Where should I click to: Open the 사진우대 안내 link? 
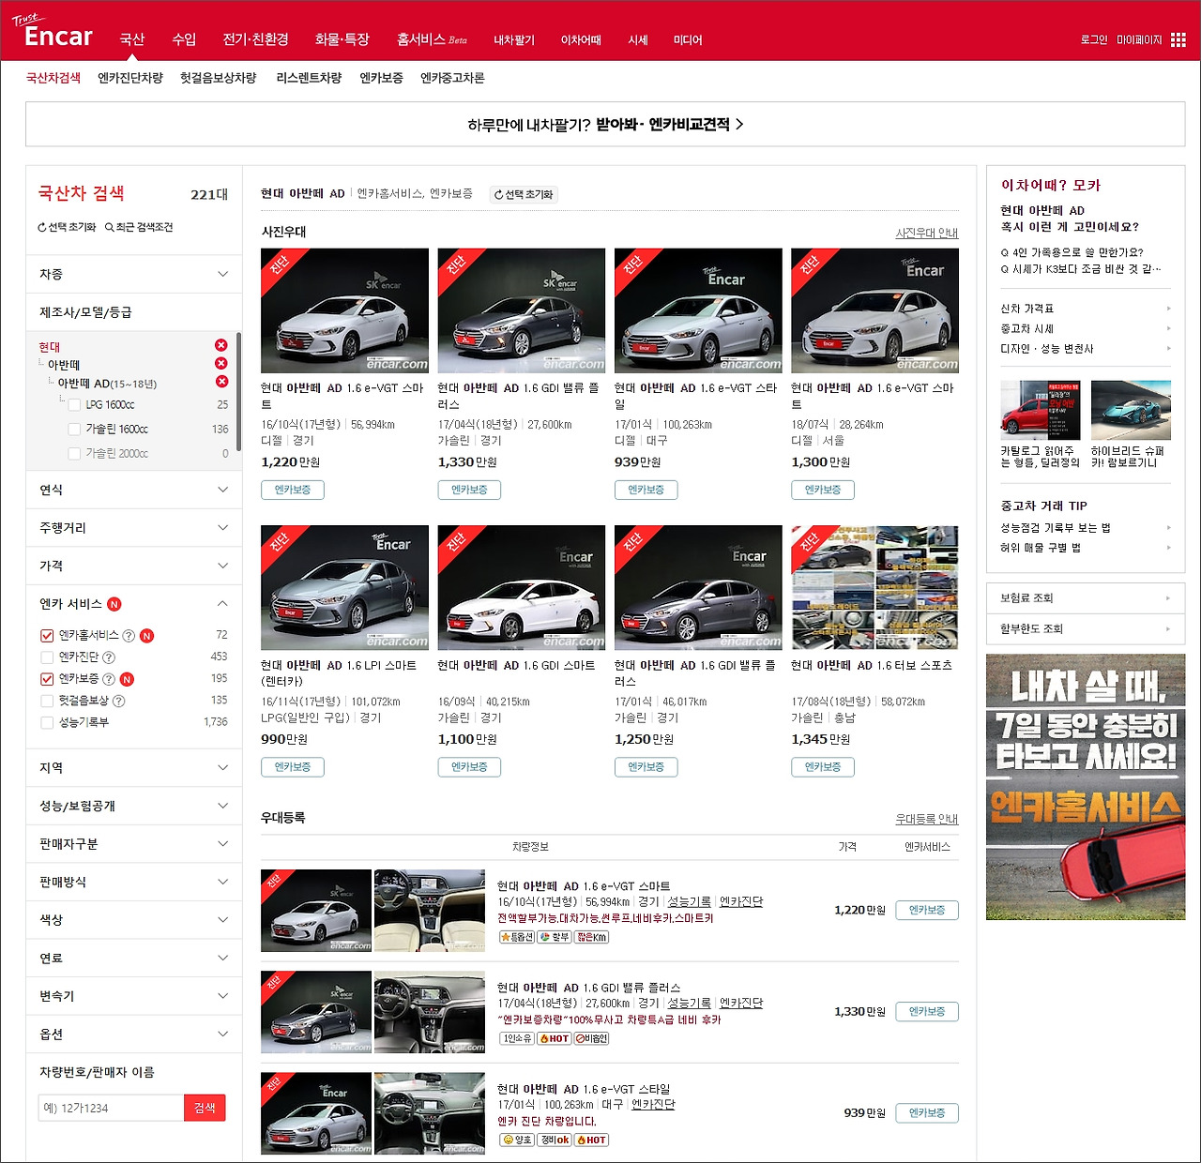point(927,233)
